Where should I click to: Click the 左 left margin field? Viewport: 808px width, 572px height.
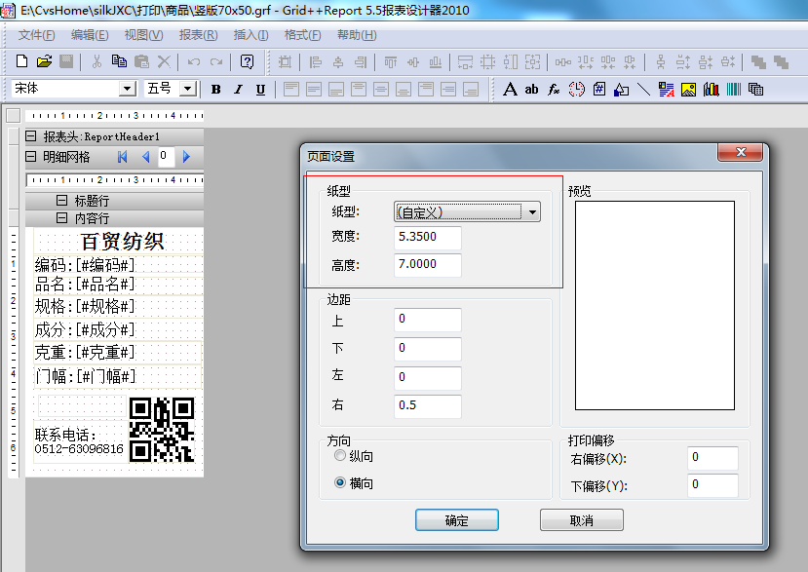427,378
